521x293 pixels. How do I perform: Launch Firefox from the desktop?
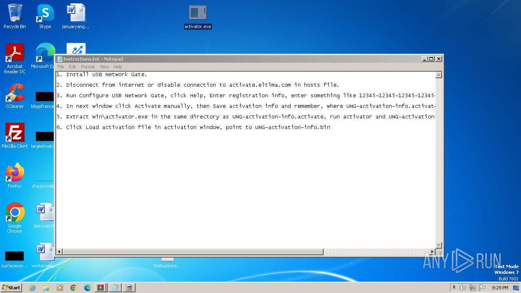(x=15, y=176)
